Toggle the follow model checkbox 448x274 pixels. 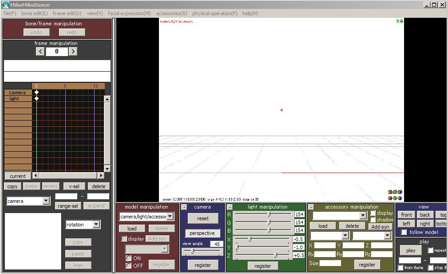tap(404, 232)
